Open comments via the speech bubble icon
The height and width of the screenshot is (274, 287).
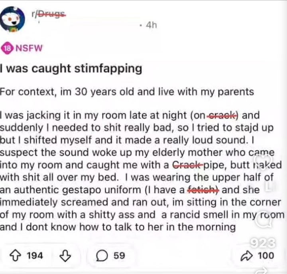click(102, 256)
